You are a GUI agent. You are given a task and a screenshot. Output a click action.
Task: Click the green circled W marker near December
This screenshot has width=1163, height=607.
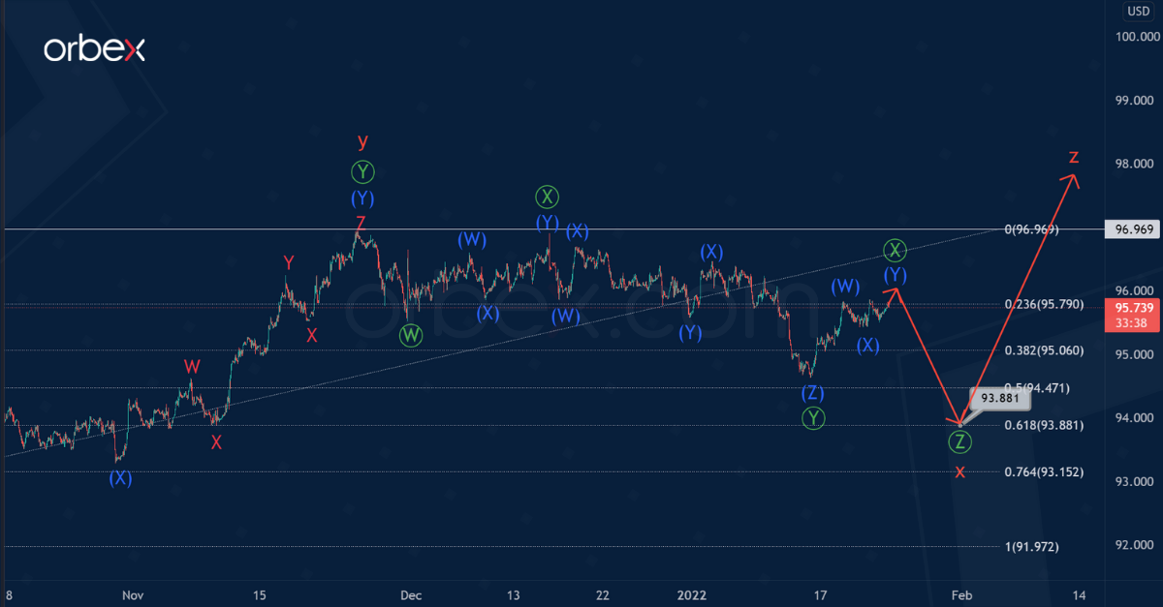[x=409, y=335]
